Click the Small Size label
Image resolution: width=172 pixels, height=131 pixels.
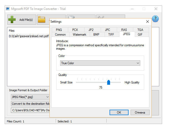pyautogui.click(x=66, y=82)
